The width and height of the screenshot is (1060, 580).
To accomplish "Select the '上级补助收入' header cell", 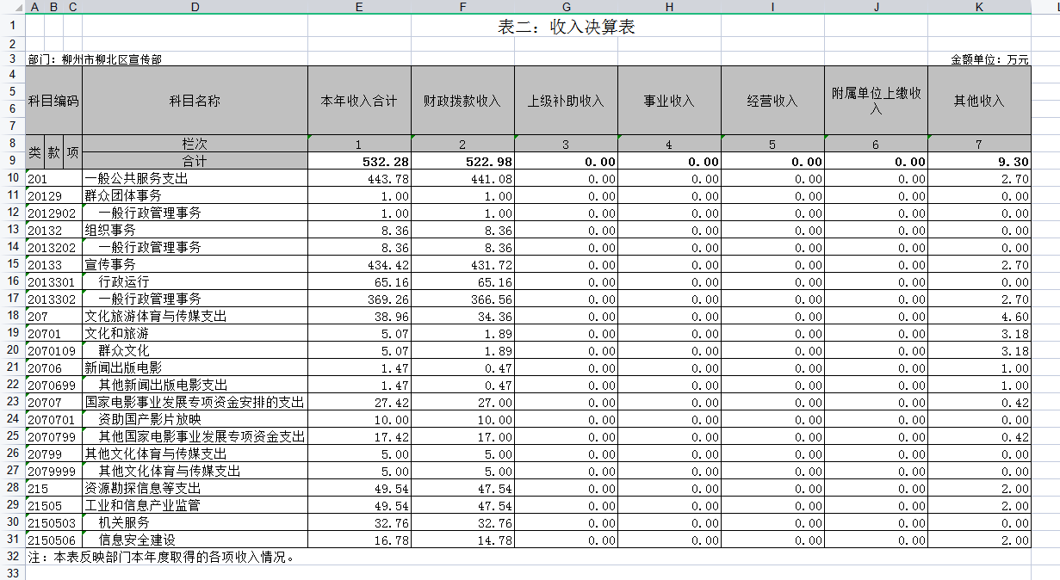I will tap(566, 101).
